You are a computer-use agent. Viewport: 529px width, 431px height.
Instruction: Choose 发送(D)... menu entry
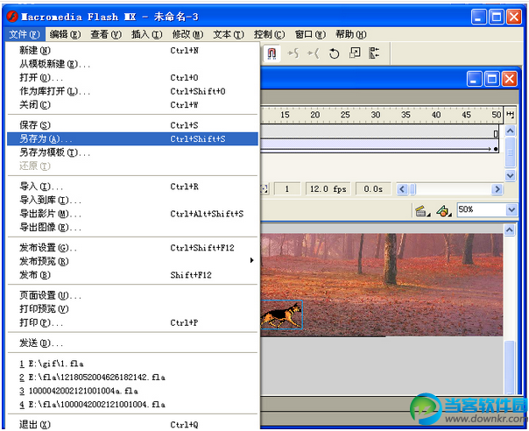pyautogui.click(x=132, y=343)
